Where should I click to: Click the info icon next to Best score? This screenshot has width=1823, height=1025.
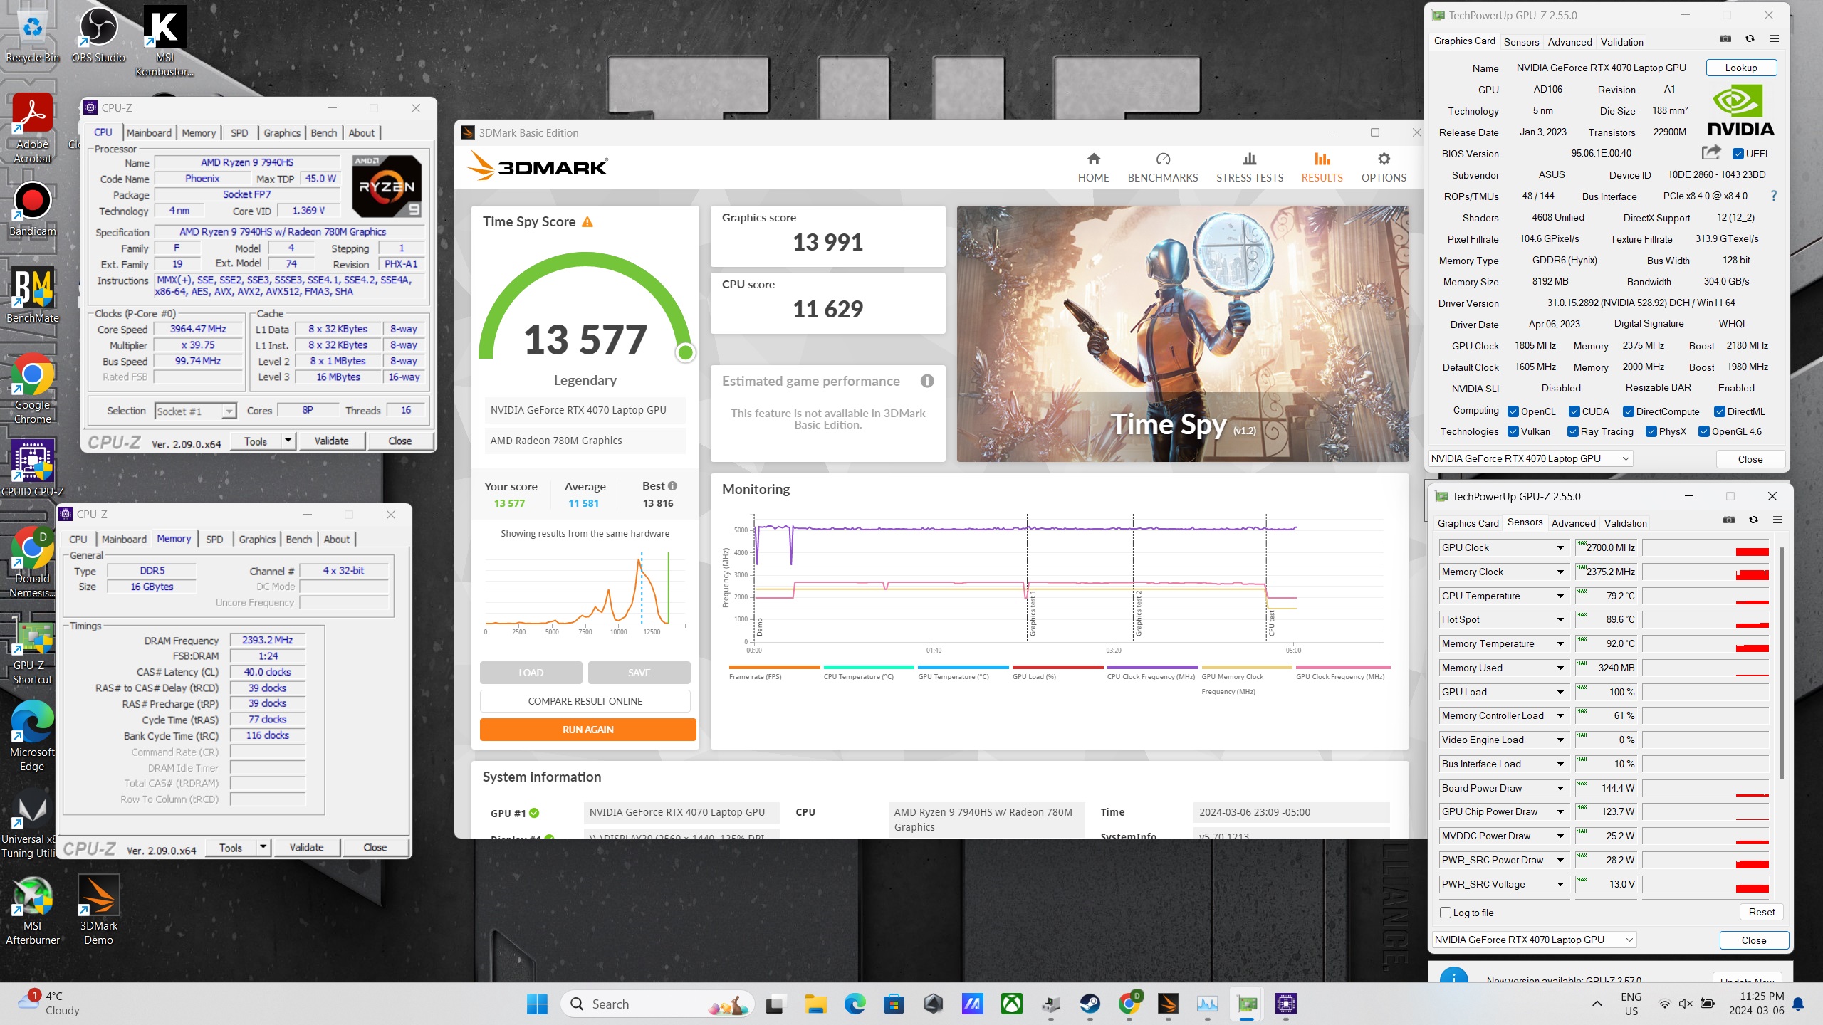(x=672, y=485)
